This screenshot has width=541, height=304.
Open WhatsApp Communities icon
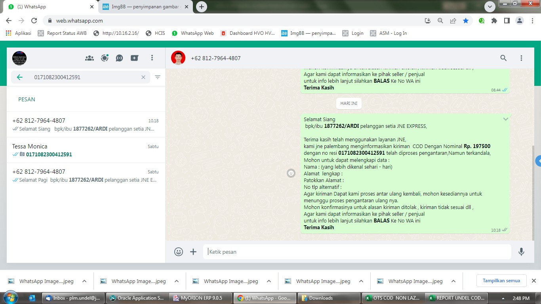(90, 58)
